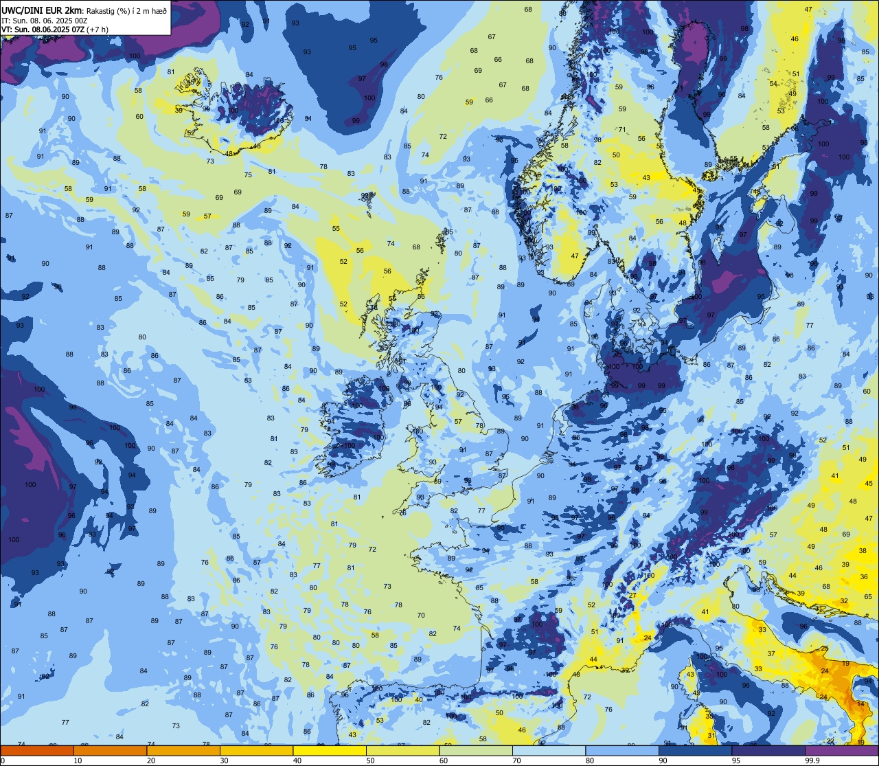Viewport: 879px width, 766px height.
Task: Click the 30–40 legend color segment
Action: pos(256,751)
